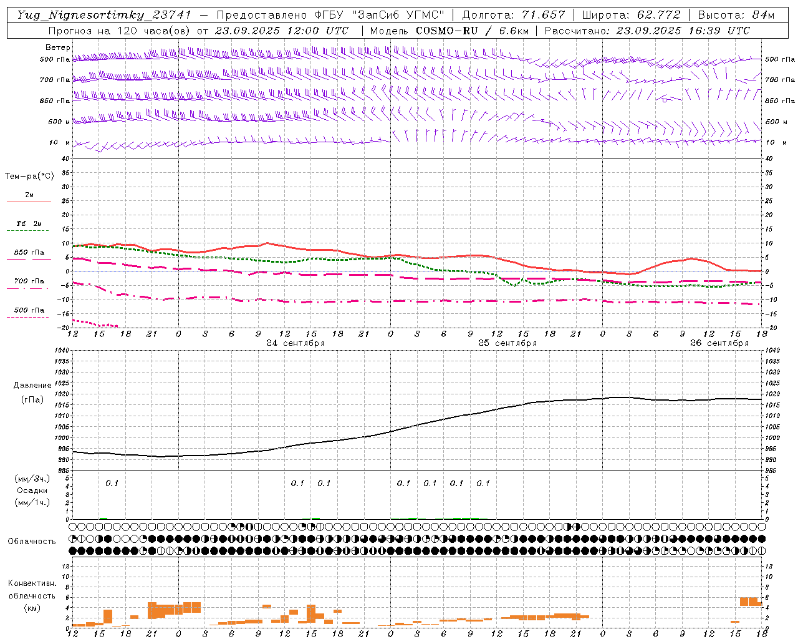Image resolution: width=798 pixels, height=639 pixels.
Task: Click the Высота: 84м header value
Action: point(736,15)
